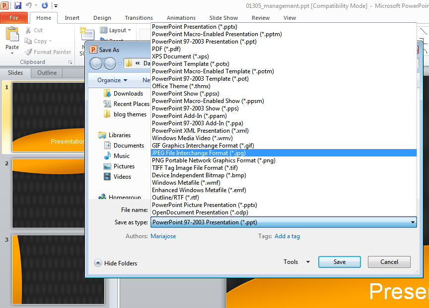Switch to the Insert tab
This screenshot has width=429, height=308.
pos(72,18)
